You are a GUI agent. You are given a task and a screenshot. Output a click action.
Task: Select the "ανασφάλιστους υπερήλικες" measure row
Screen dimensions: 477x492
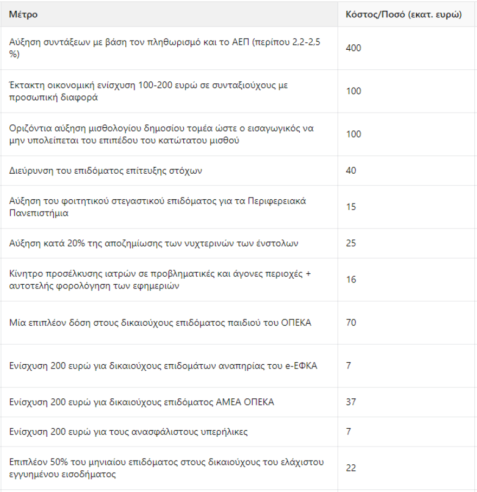click(x=128, y=432)
